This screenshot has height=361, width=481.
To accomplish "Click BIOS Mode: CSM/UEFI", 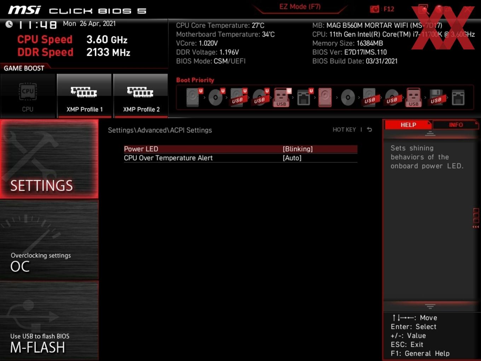I will point(211,61).
